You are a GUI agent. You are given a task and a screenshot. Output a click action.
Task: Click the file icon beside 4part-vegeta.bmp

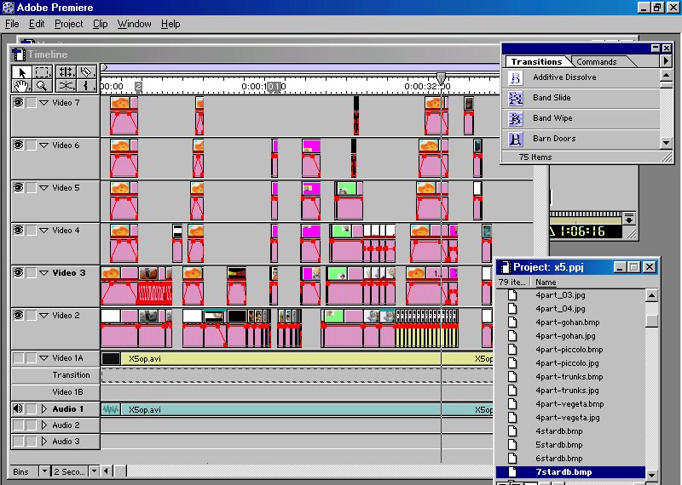[x=513, y=404]
